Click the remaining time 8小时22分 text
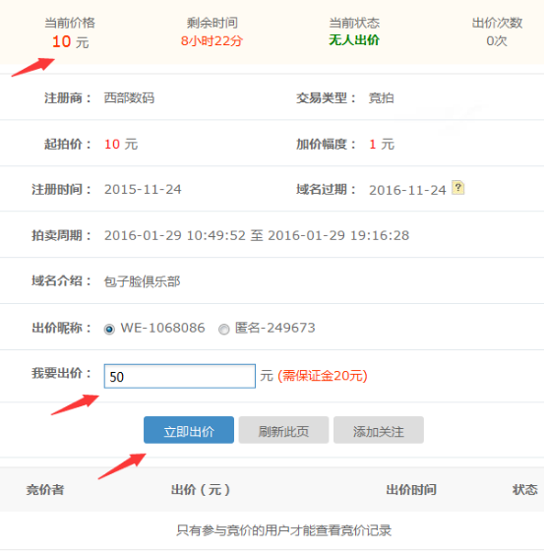The image size is (545, 552). pyautogui.click(x=212, y=41)
